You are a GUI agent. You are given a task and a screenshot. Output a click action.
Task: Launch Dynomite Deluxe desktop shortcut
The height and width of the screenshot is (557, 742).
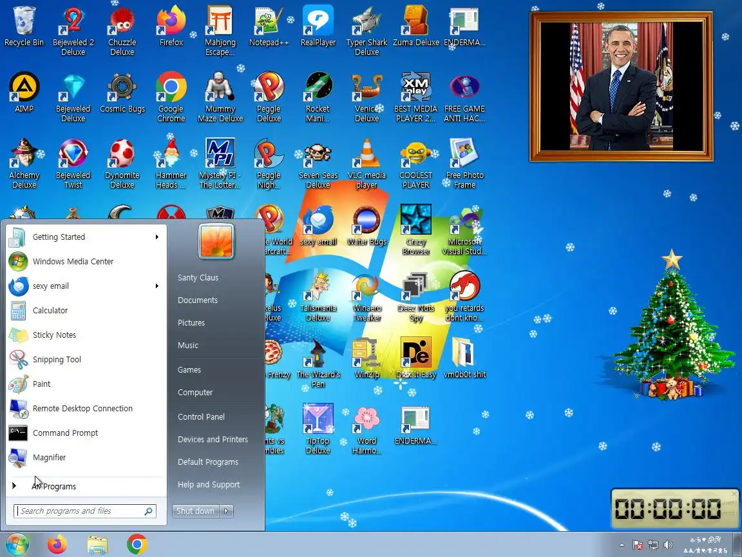(x=122, y=163)
